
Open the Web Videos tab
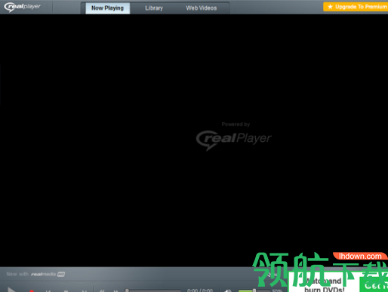point(202,8)
